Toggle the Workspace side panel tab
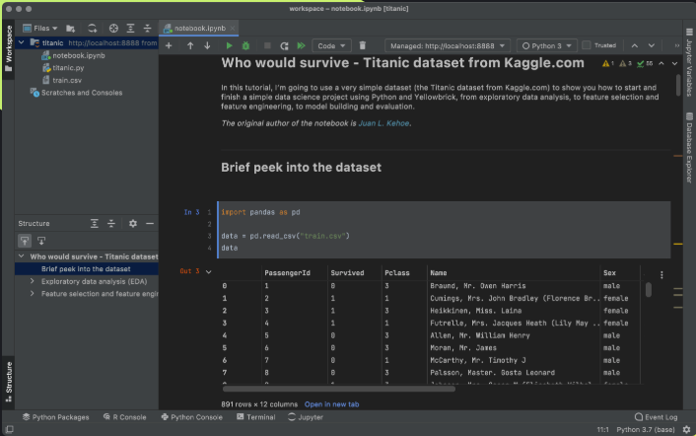Image resolution: width=696 pixels, height=436 pixels. [x=9, y=48]
